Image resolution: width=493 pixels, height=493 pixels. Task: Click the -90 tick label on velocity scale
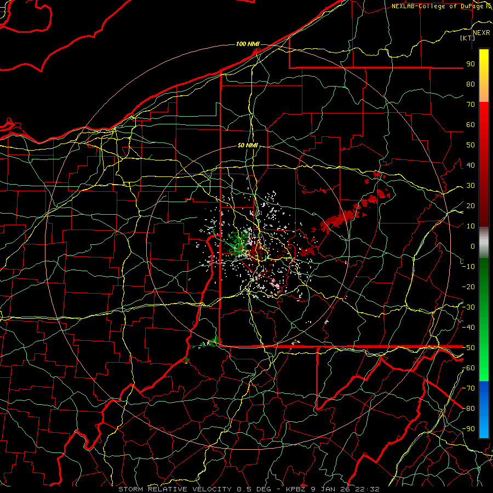tap(468, 429)
